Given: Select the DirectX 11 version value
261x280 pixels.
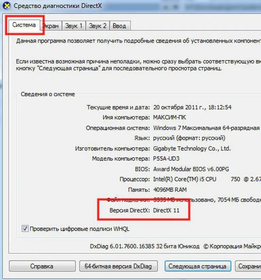Looking at the screenshot, I should 166,210.
